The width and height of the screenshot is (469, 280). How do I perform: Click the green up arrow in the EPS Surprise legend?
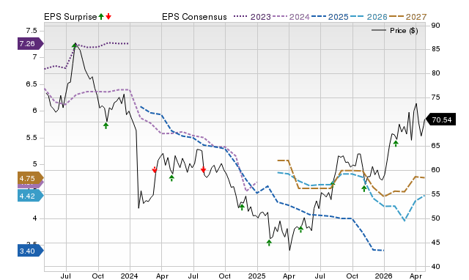coord(101,17)
